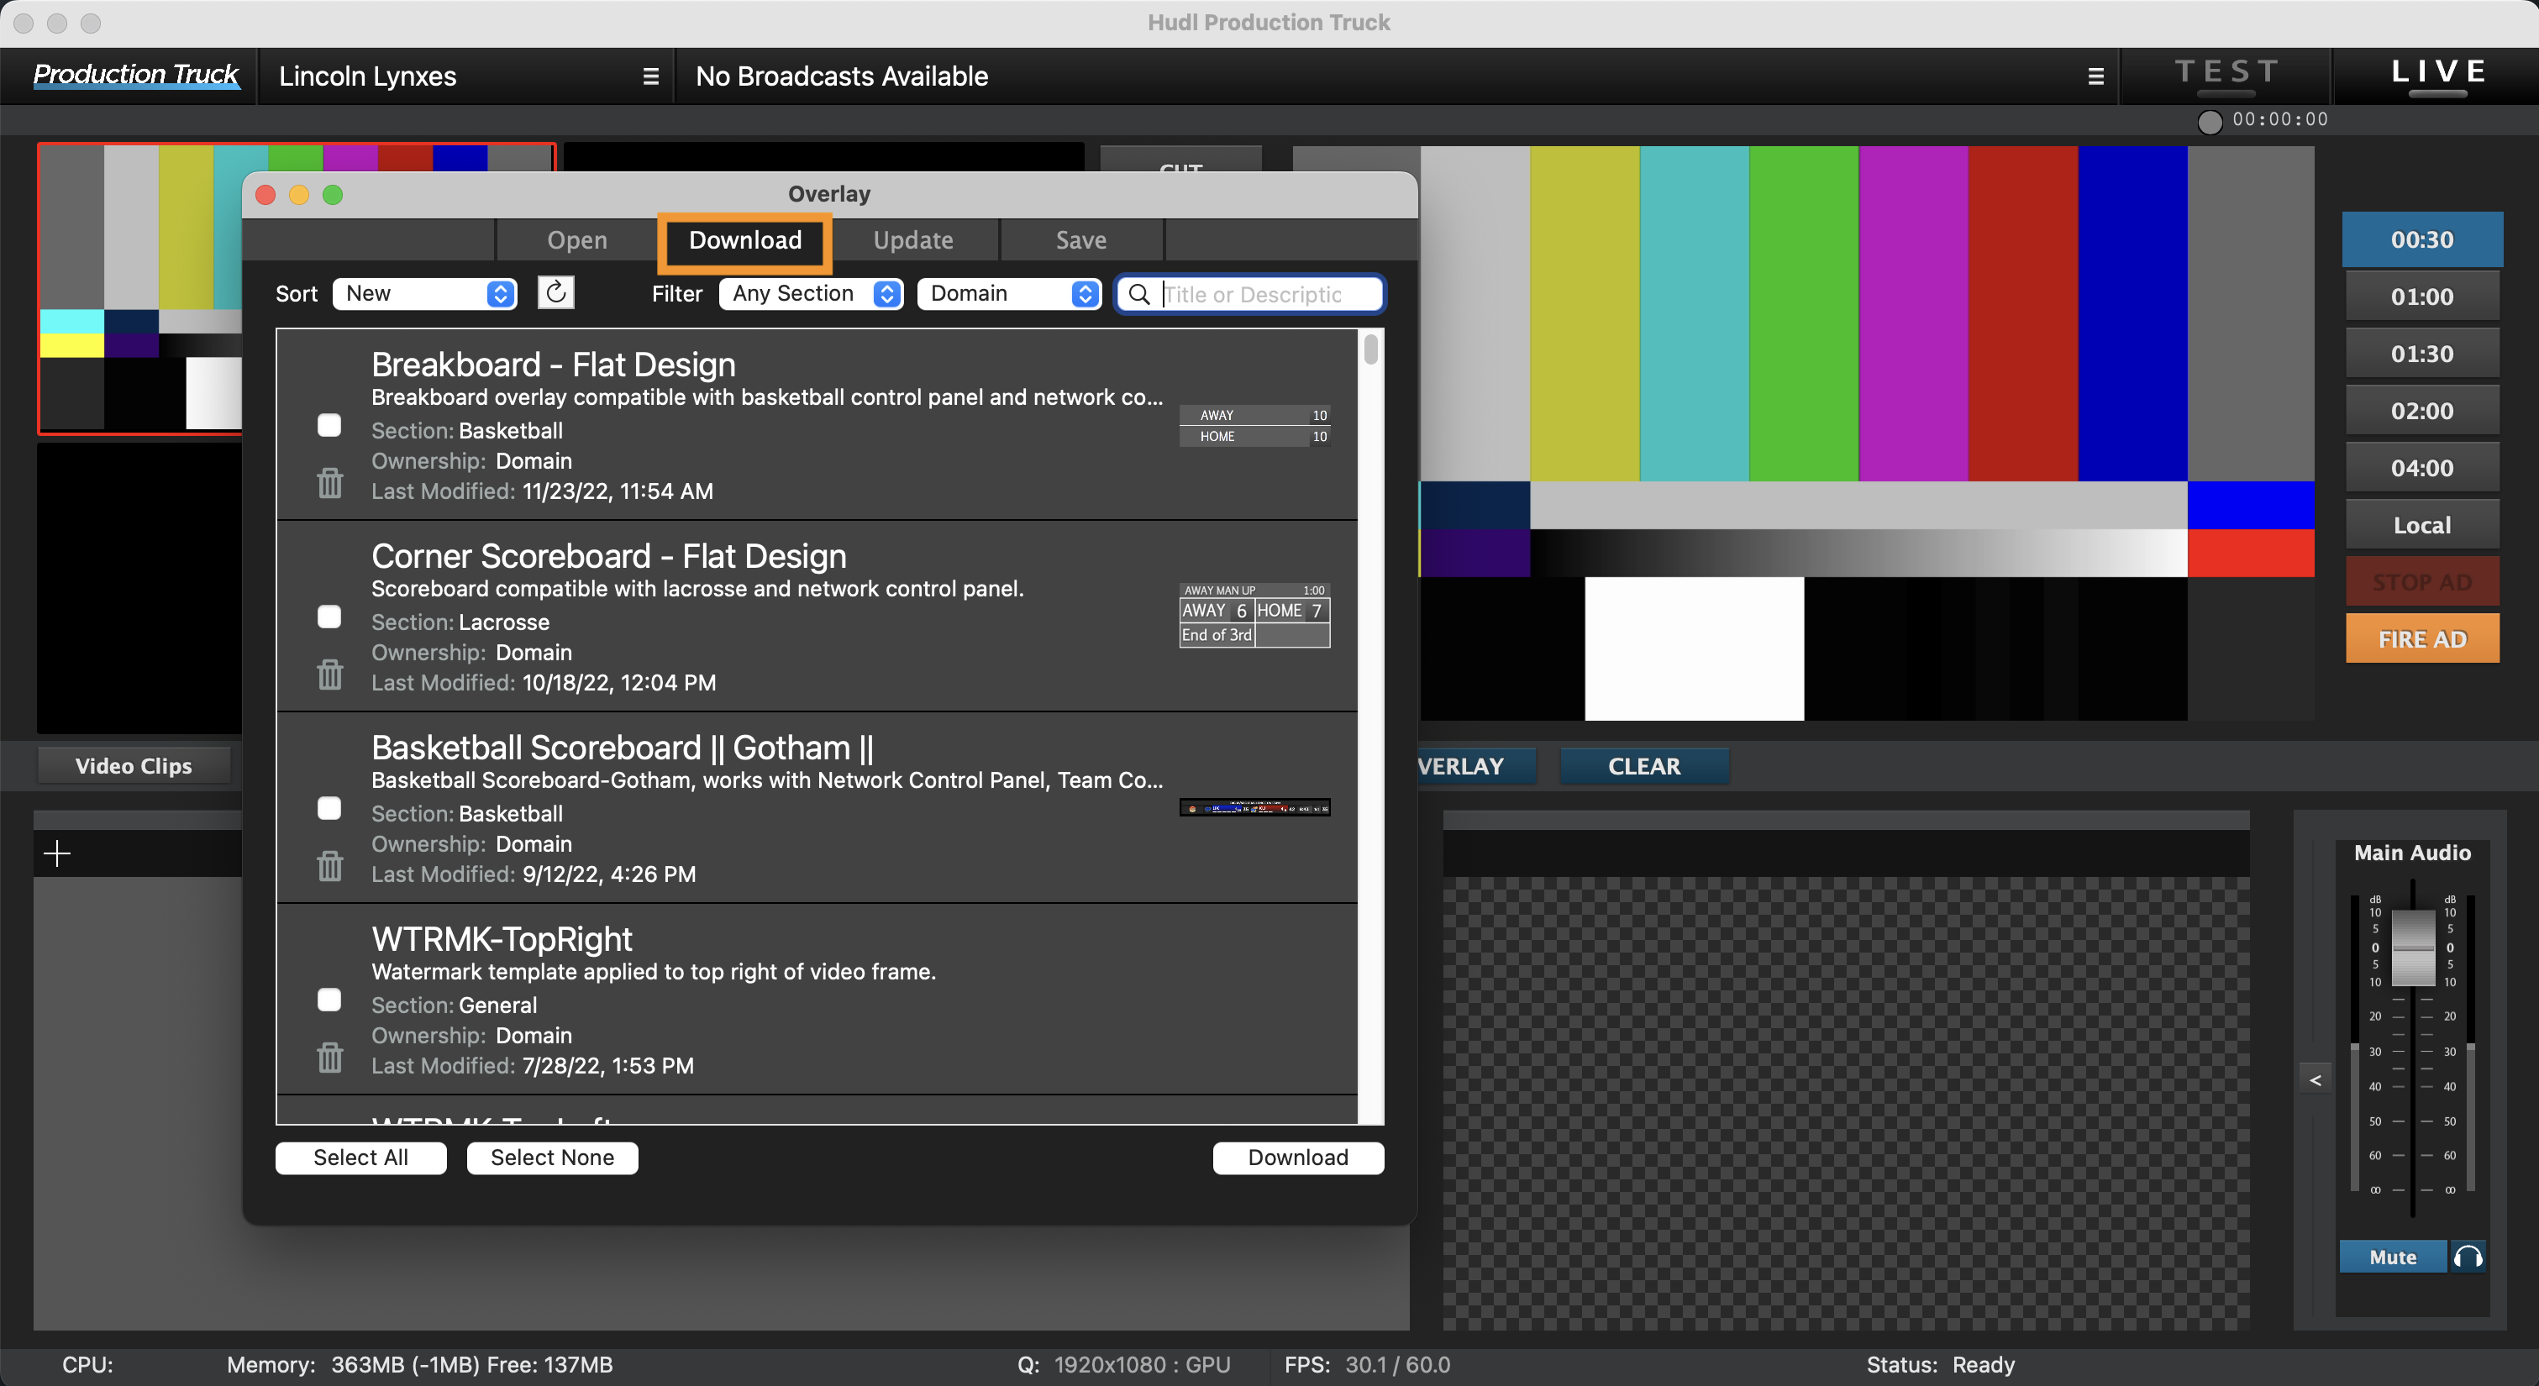Click the plus icon to add media
This screenshot has height=1386, width=2539.
tap(57, 853)
